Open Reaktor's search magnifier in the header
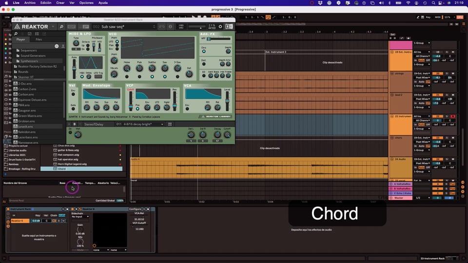This screenshot has width=468, height=263. [61, 26]
